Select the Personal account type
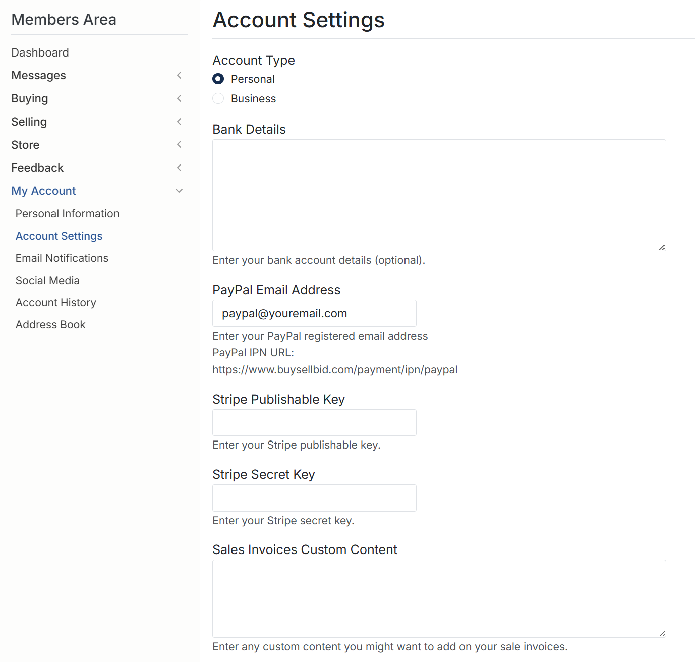The image size is (695, 662). pyautogui.click(x=218, y=79)
